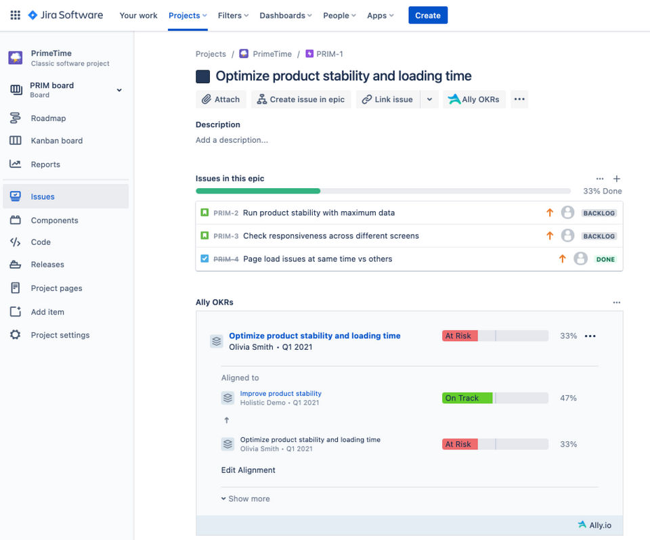Click the Add a description field
Screen dimensions: 650x540
coord(232,140)
